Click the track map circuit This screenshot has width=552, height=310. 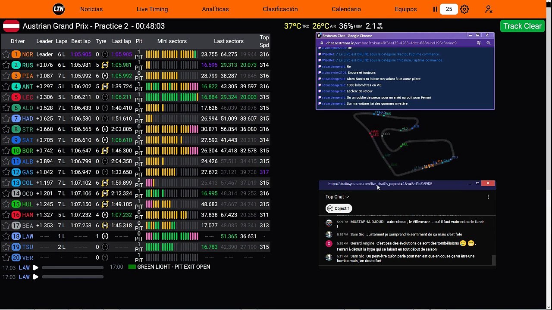[405, 143]
